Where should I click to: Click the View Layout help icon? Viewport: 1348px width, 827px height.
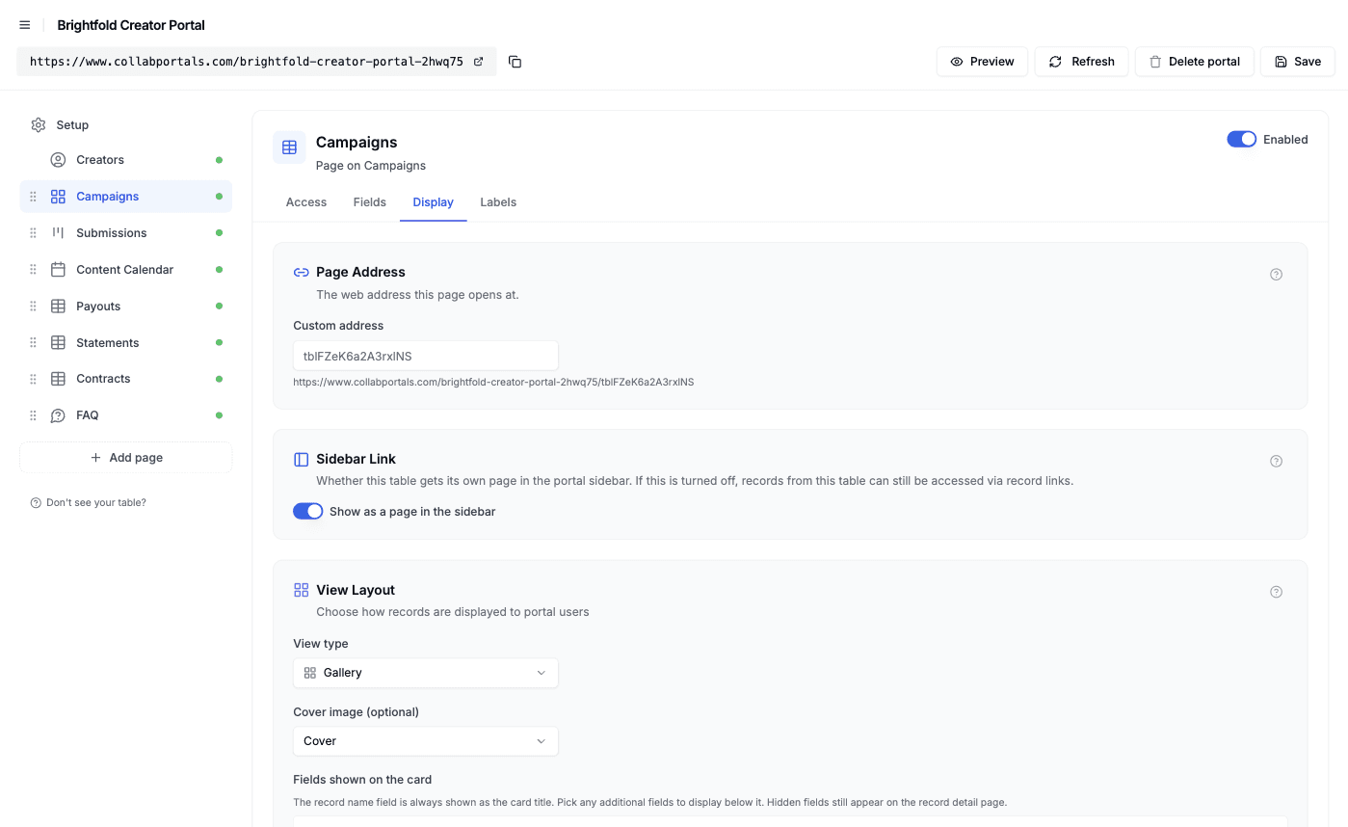pyautogui.click(x=1276, y=592)
